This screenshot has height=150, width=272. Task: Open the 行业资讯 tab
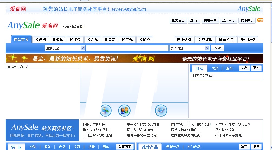184,40
